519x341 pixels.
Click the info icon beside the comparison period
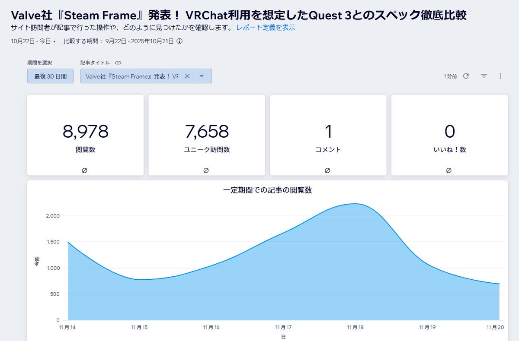[179, 41]
